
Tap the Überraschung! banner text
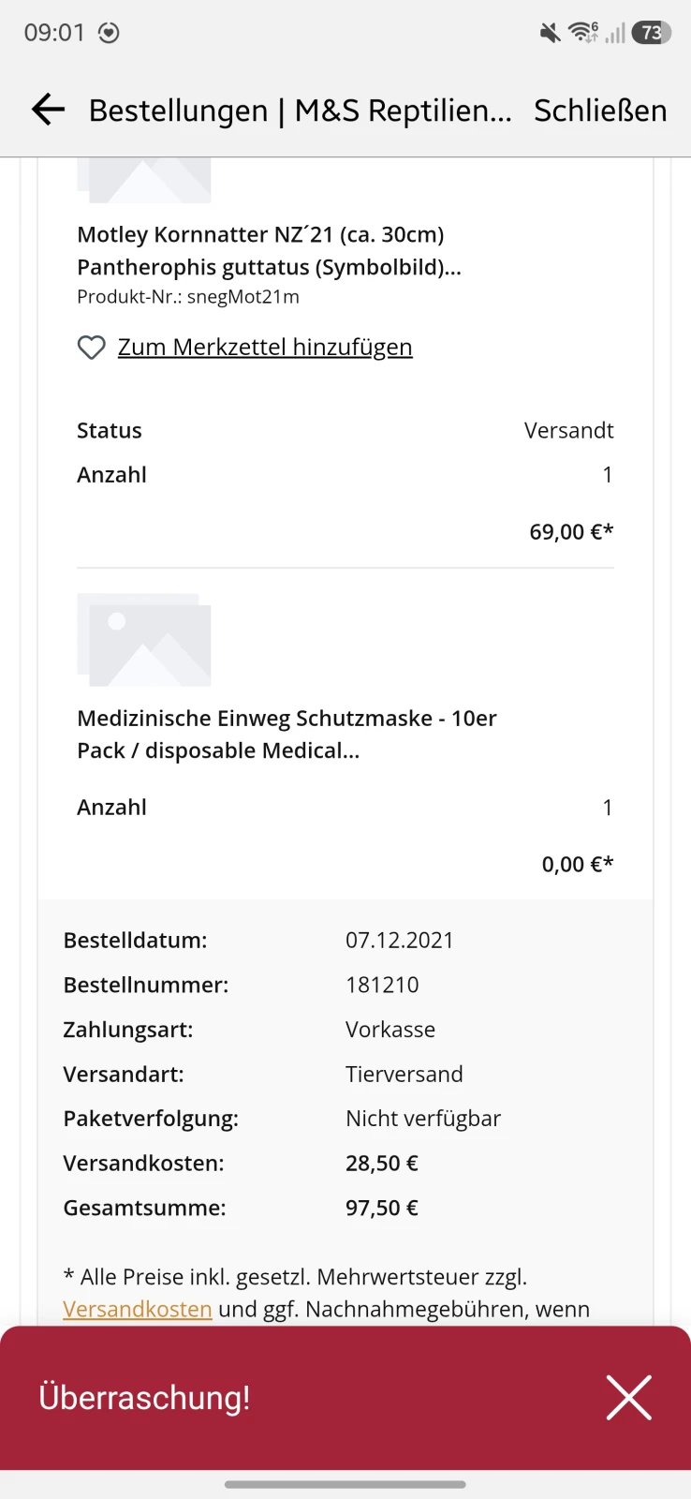144,1397
